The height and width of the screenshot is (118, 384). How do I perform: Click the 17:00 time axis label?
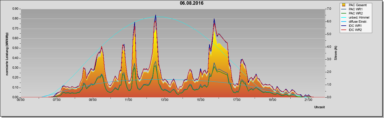coord(236,100)
